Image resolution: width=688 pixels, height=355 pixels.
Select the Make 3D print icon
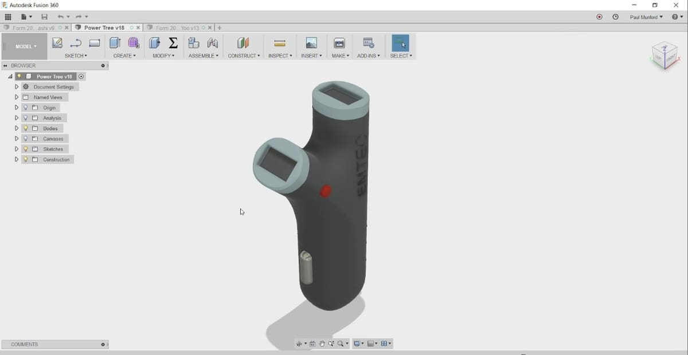click(x=339, y=43)
